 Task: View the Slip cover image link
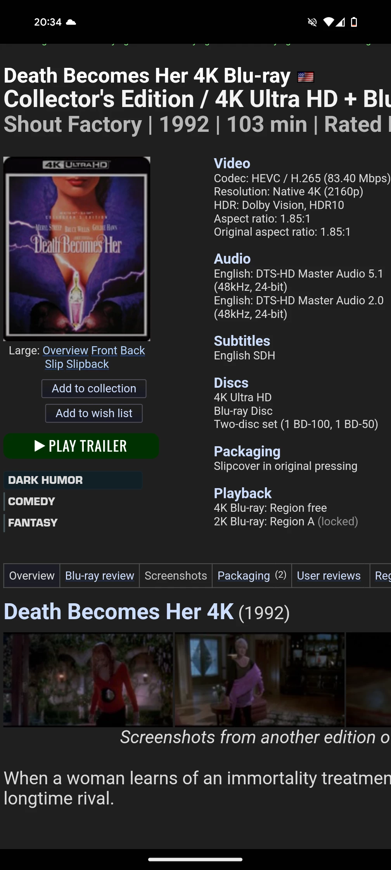(x=54, y=364)
